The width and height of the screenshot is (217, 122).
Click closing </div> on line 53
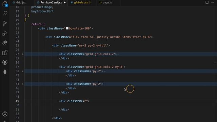57,118
